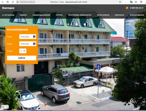Click the 'Заезд' label in booking form
This screenshot has width=146, height=111.
pyautogui.click(x=9, y=37)
